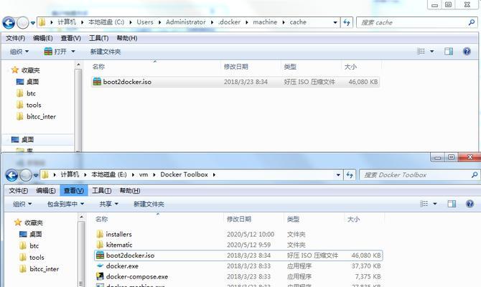Select boot2docker.iso row in Docker Toolbox window
This screenshot has width=481, height=287.
[238, 255]
